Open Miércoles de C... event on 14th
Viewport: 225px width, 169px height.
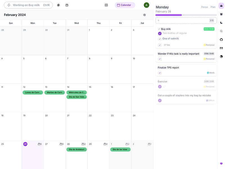(76, 93)
